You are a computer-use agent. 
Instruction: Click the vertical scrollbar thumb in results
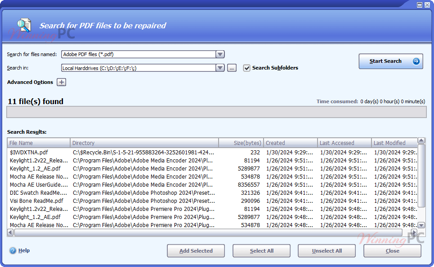[421, 175]
